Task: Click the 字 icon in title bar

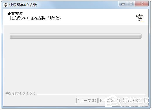Action: coord(5,5)
